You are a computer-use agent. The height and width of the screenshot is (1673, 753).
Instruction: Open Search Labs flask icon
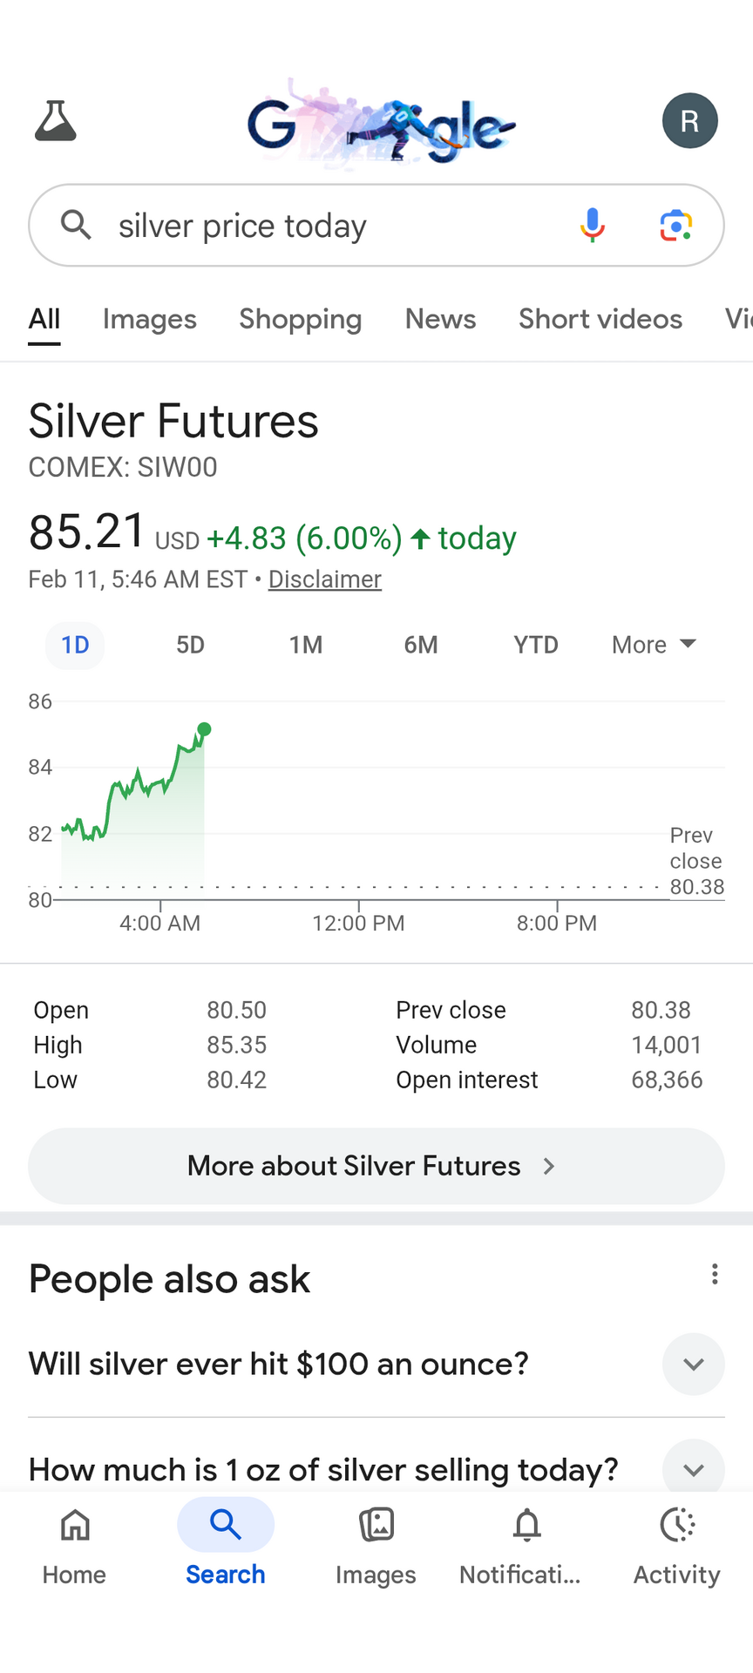55,120
